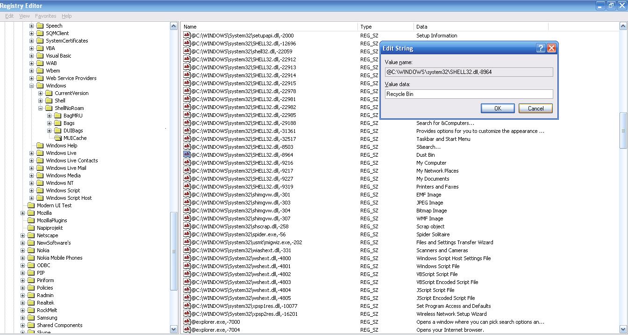Click the folder icon beside Mozilla

click(x=30, y=213)
